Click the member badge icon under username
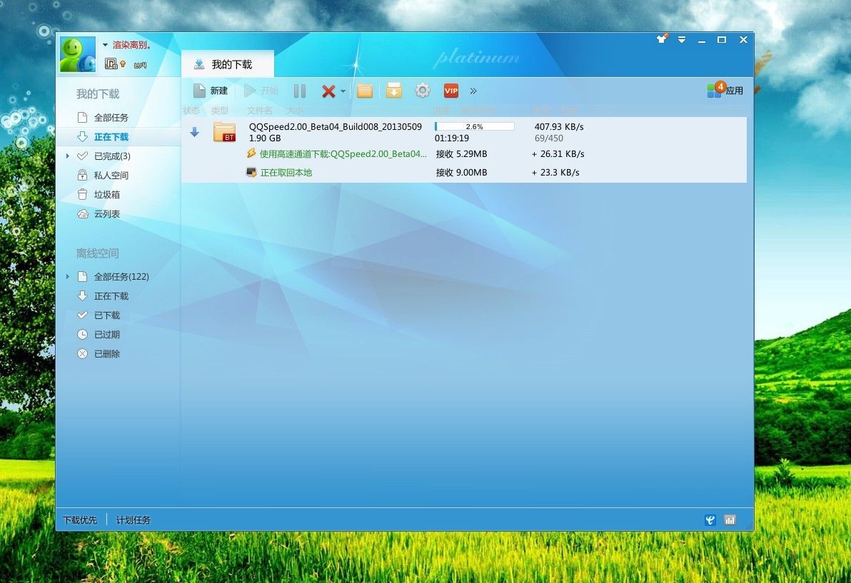Image resolution: width=851 pixels, height=583 pixels. coord(111,64)
